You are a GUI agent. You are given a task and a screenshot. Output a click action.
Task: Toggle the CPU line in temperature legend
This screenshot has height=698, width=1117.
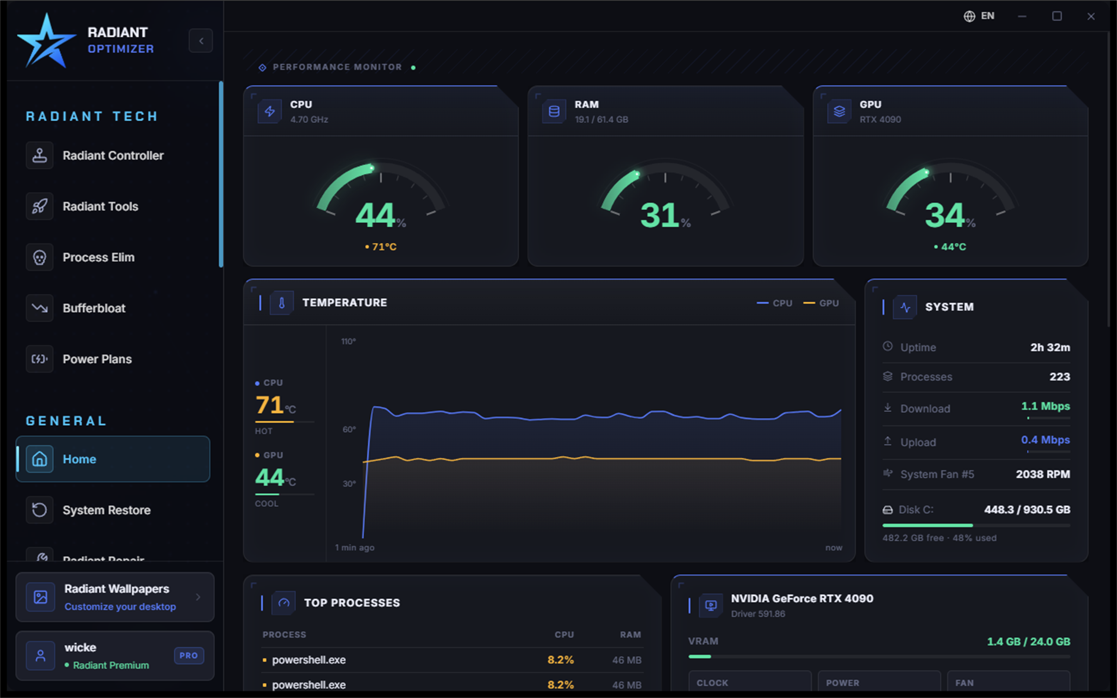[x=775, y=303]
